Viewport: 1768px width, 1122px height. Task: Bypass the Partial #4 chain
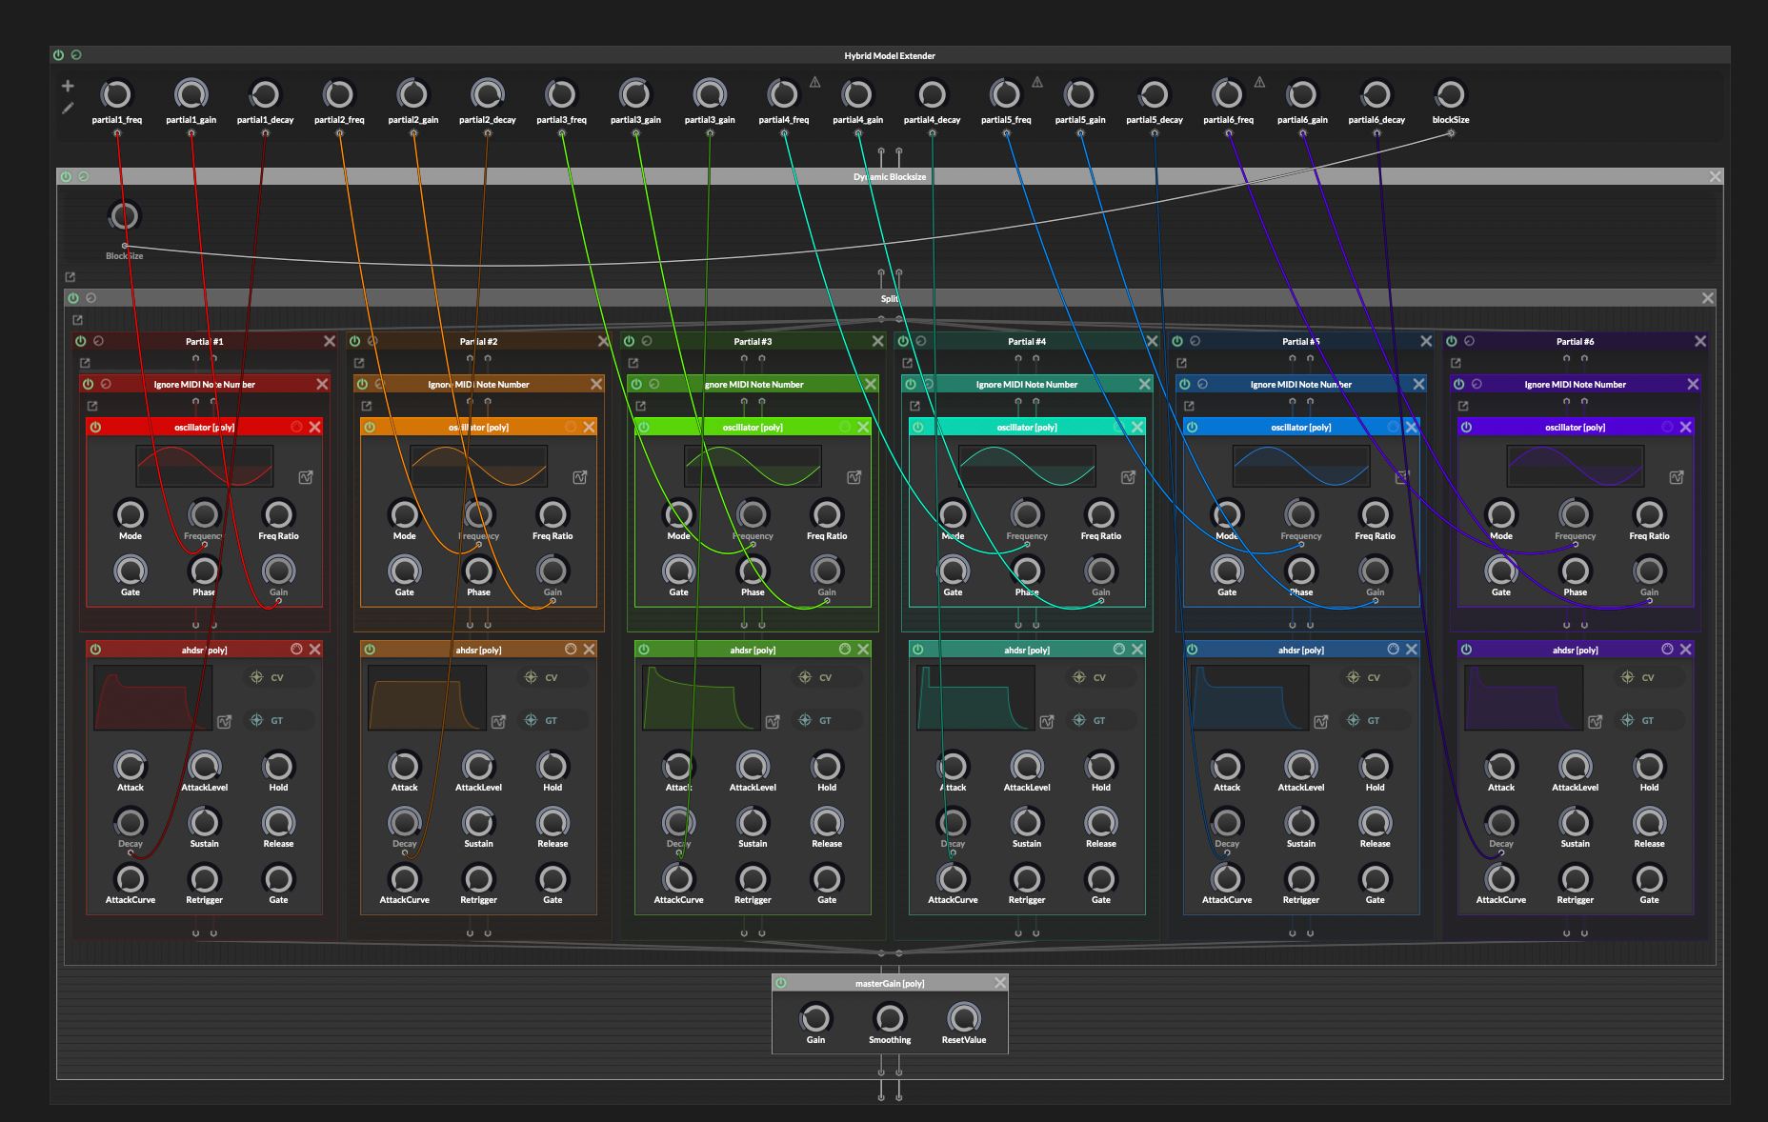pyautogui.click(x=903, y=341)
